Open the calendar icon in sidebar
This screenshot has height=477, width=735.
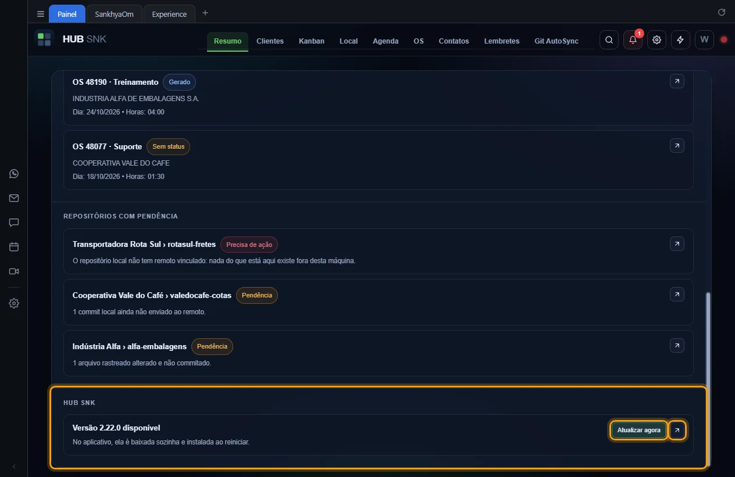14,247
